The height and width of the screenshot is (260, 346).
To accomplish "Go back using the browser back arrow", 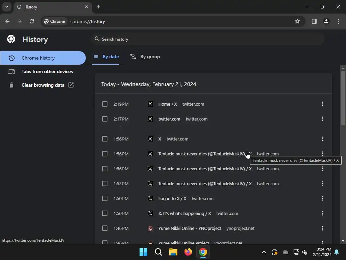I will [7, 21].
